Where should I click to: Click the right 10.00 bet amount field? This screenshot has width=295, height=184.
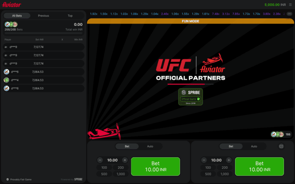click(216, 160)
